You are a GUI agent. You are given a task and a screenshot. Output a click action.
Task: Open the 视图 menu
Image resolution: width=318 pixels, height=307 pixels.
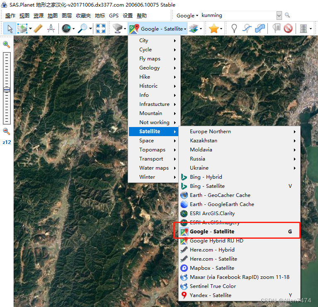(x=24, y=16)
